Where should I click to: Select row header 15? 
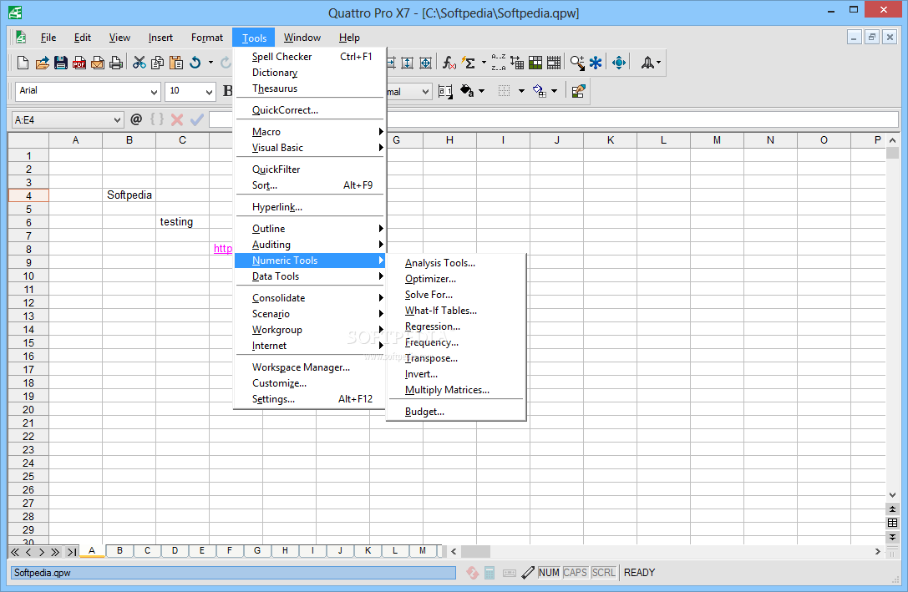click(28, 343)
